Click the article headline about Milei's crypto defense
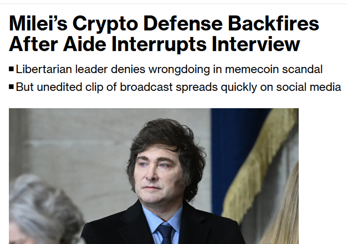 pyautogui.click(x=164, y=34)
